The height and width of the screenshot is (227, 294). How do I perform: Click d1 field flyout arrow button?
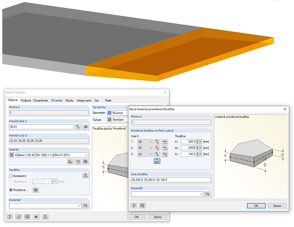(201, 142)
